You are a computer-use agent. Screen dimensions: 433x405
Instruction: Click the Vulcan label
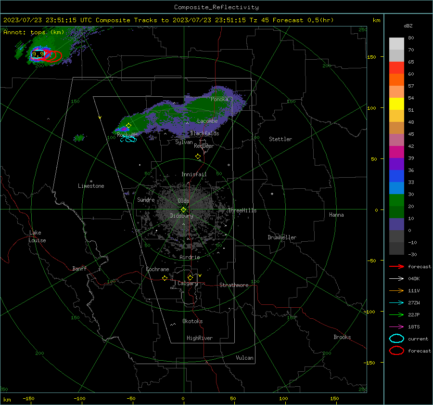(x=245, y=358)
